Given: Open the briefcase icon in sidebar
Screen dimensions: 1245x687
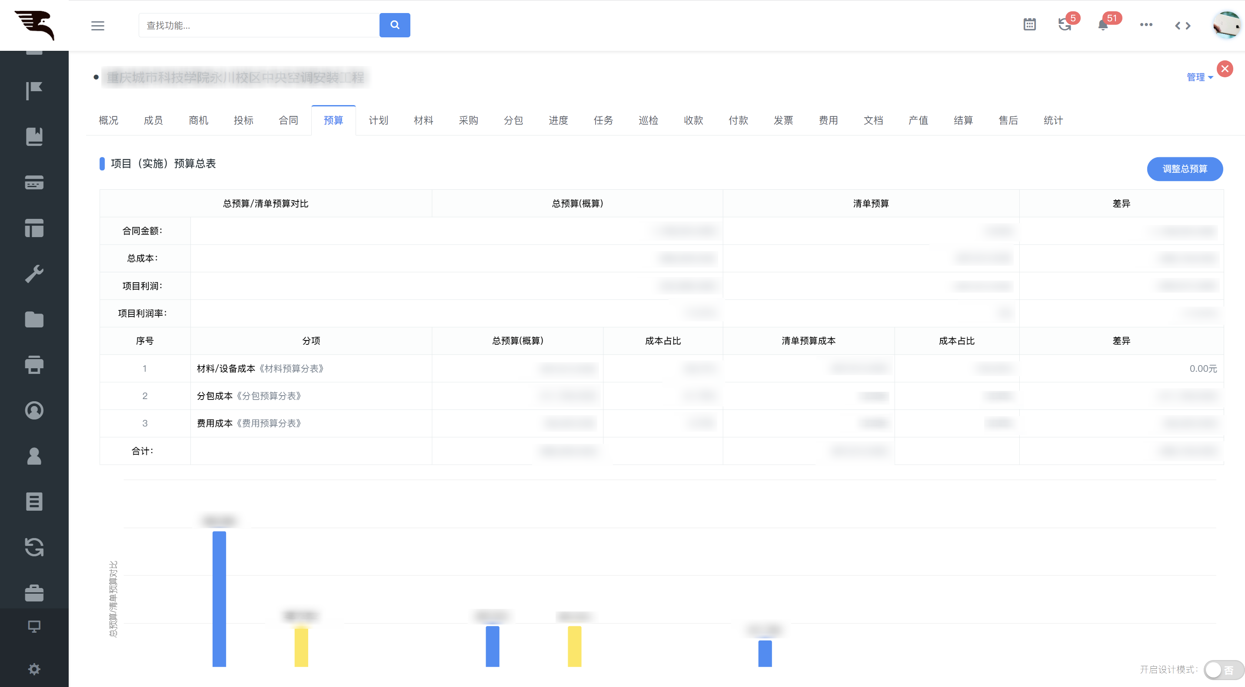Looking at the screenshot, I should [34, 593].
